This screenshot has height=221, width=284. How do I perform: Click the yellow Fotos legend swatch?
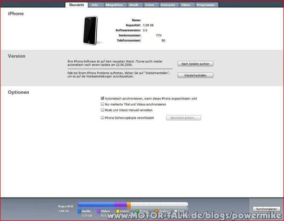(x=118, y=211)
